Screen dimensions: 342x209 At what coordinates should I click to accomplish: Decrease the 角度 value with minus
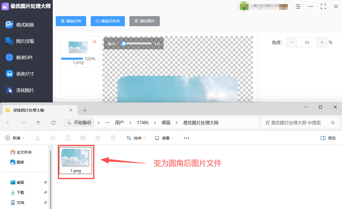pyautogui.click(x=292, y=43)
